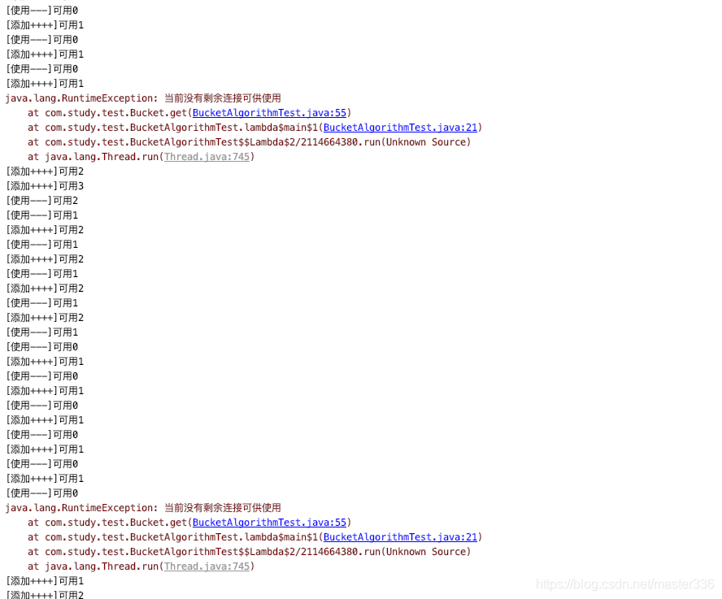Select the topmost "[使用----]可用0" output line

(x=42, y=10)
